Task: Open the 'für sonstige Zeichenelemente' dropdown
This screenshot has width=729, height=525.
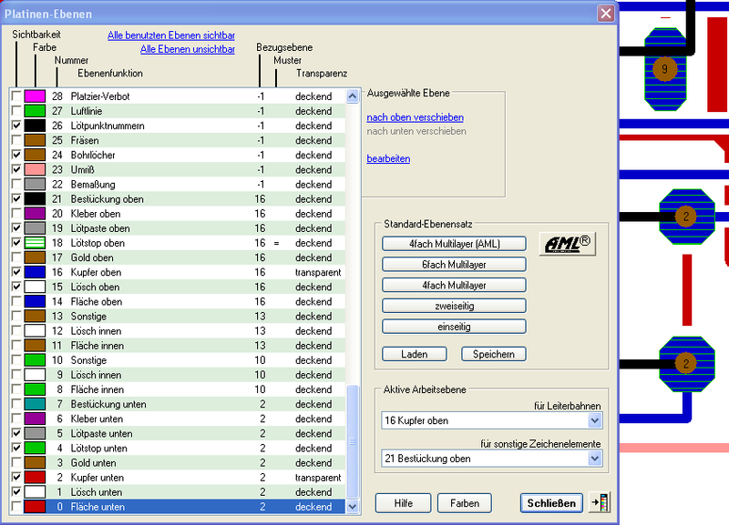Action: (x=594, y=459)
